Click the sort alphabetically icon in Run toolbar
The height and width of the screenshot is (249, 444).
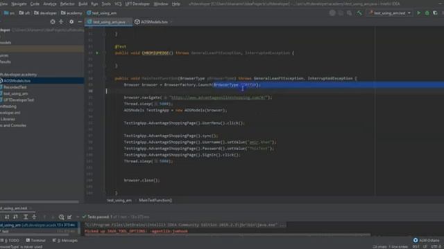[x=7, y=216]
